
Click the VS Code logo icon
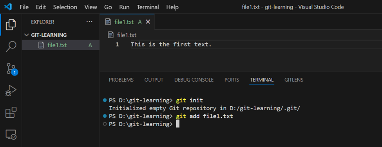click(8, 7)
